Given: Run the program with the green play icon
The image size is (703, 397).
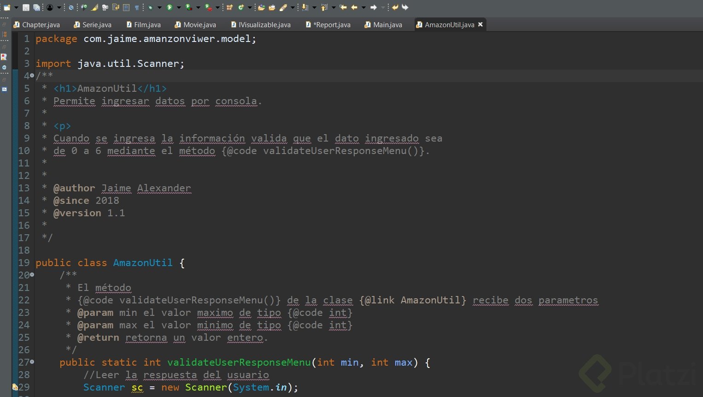Looking at the screenshot, I should [170, 7].
